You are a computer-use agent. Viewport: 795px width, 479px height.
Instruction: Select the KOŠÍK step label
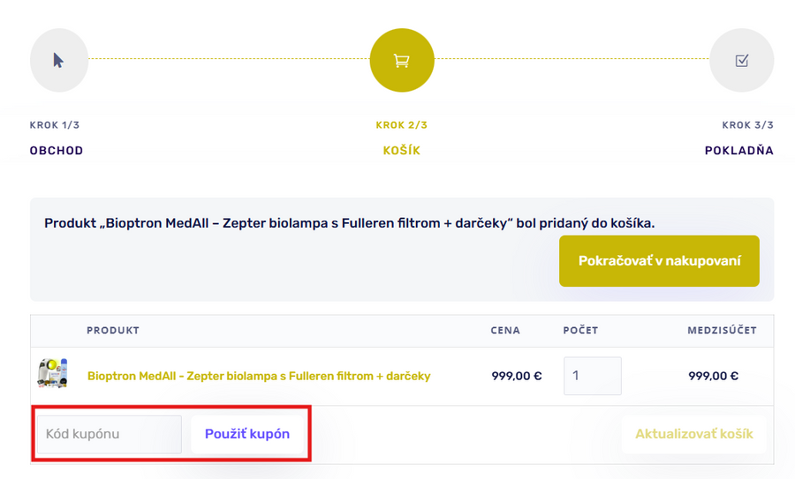click(402, 151)
